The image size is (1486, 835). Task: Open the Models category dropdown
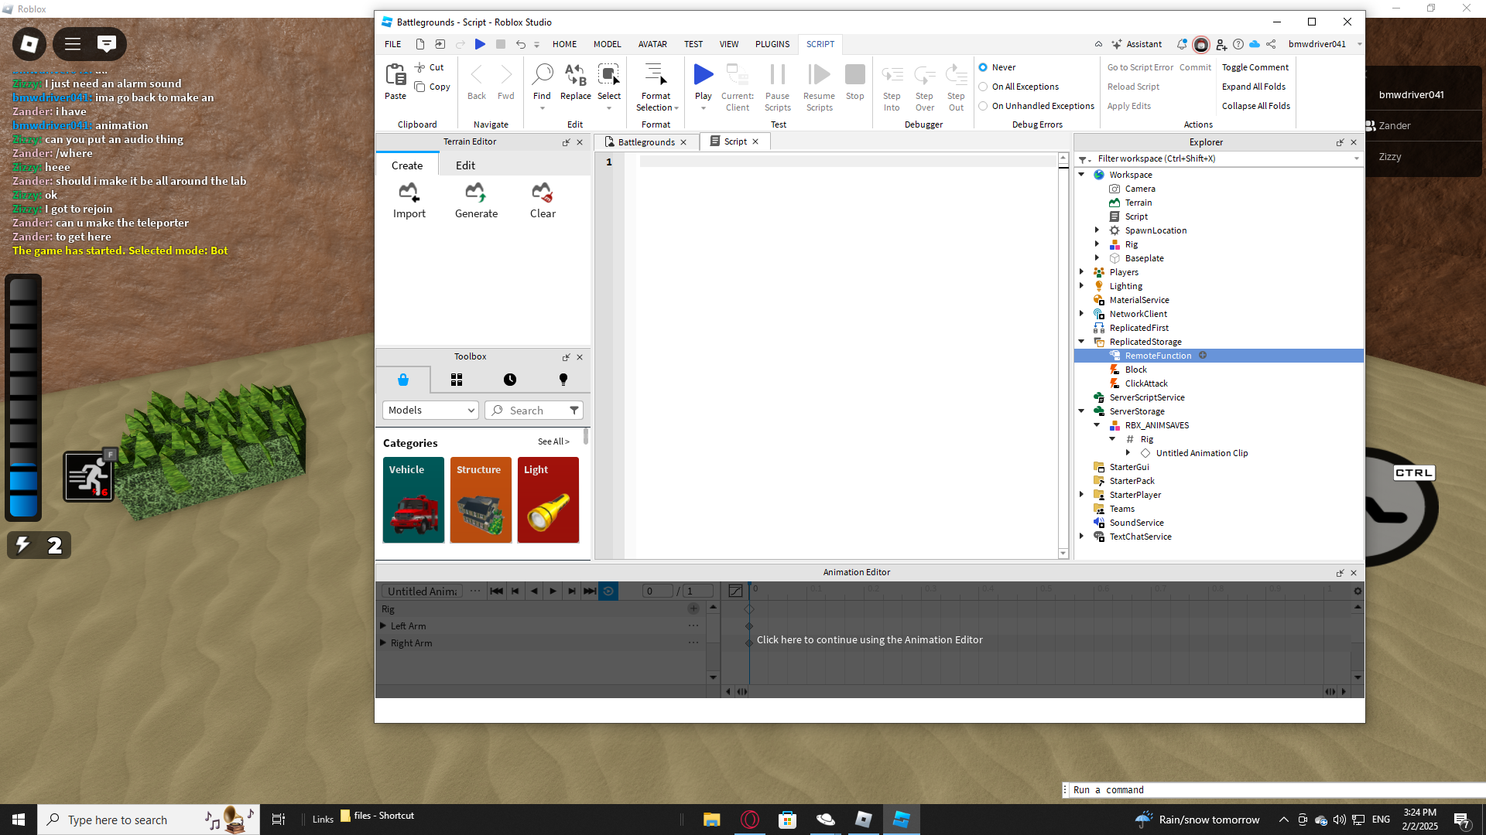(430, 411)
